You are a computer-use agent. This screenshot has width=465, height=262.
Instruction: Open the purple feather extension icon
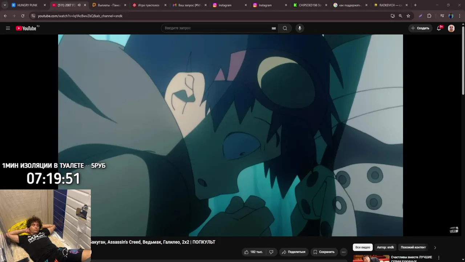pyautogui.click(x=420, y=16)
